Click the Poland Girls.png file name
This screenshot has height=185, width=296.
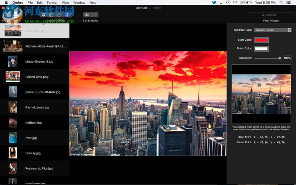pyautogui.click(x=37, y=77)
